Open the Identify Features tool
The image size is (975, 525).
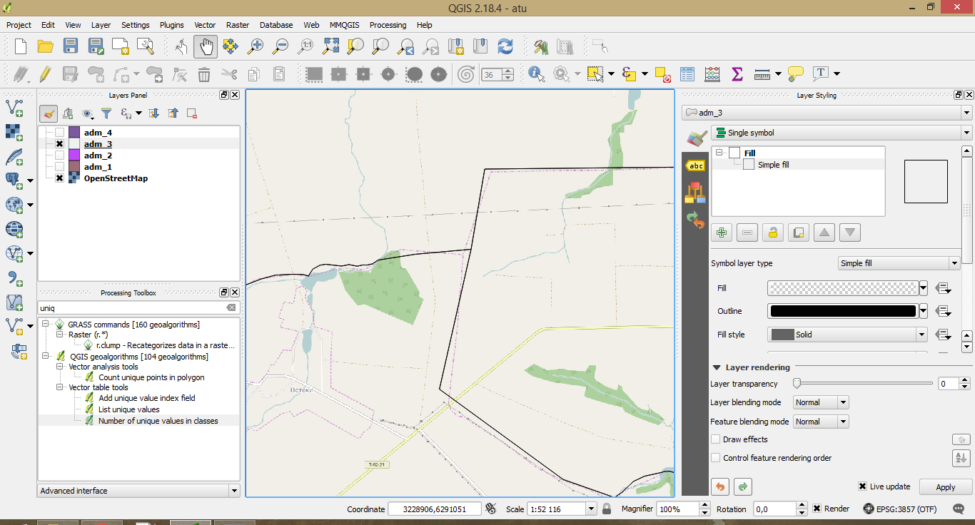point(536,73)
